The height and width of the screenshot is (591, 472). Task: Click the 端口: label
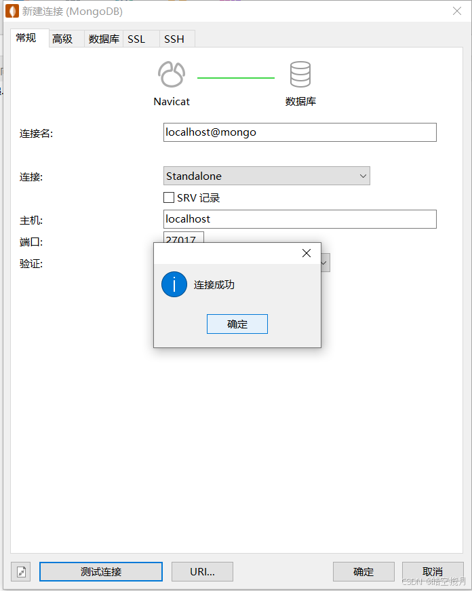(31, 242)
